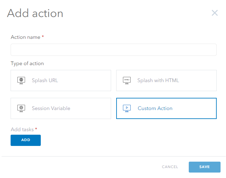Close the Add action dialog
This screenshot has height=178, width=226.
(x=215, y=13)
